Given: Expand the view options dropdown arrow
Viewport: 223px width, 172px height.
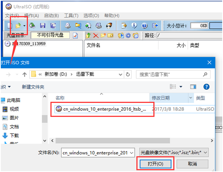Looking at the screenshot, I should tap(181, 87).
